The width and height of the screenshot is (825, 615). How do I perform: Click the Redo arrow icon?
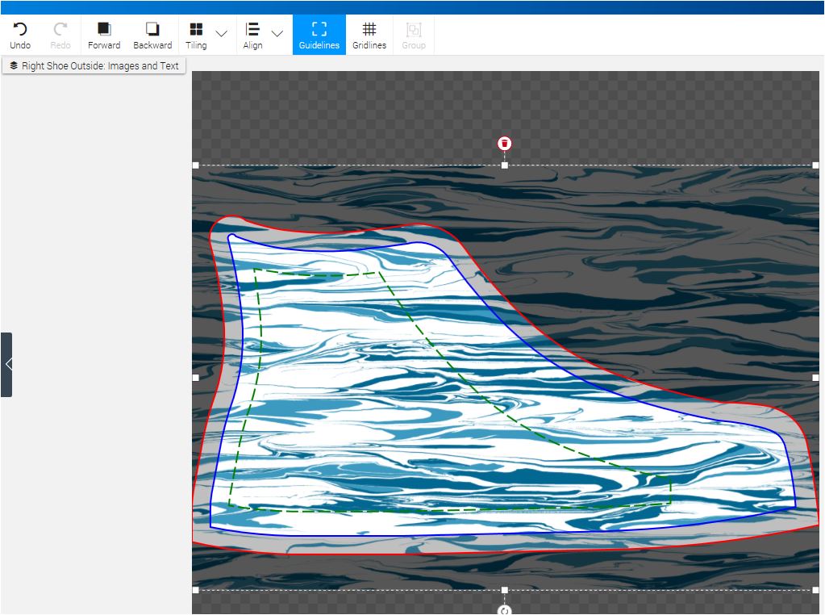coord(60,30)
